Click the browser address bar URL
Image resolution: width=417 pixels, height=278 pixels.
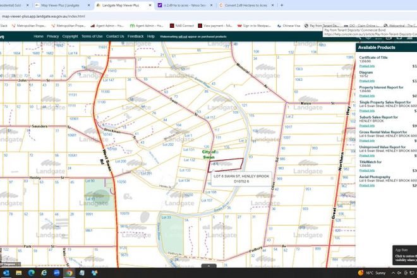(44, 15)
